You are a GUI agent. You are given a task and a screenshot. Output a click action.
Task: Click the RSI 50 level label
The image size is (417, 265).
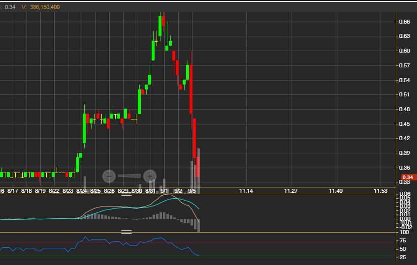click(403, 249)
